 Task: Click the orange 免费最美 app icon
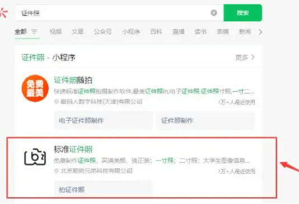point(35,88)
